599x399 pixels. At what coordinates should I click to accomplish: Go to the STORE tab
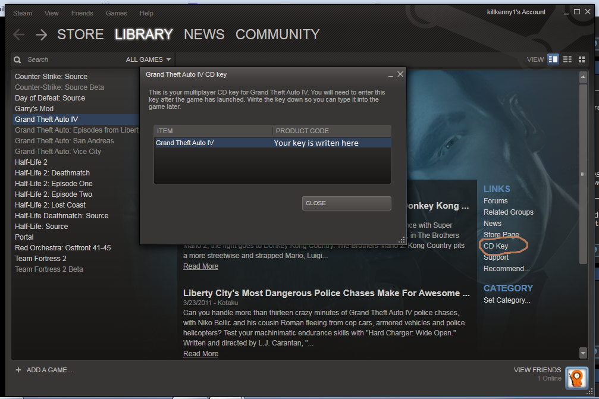tap(80, 34)
